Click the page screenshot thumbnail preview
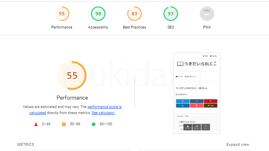The width and height of the screenshot is (269, 151). [197, 93]
